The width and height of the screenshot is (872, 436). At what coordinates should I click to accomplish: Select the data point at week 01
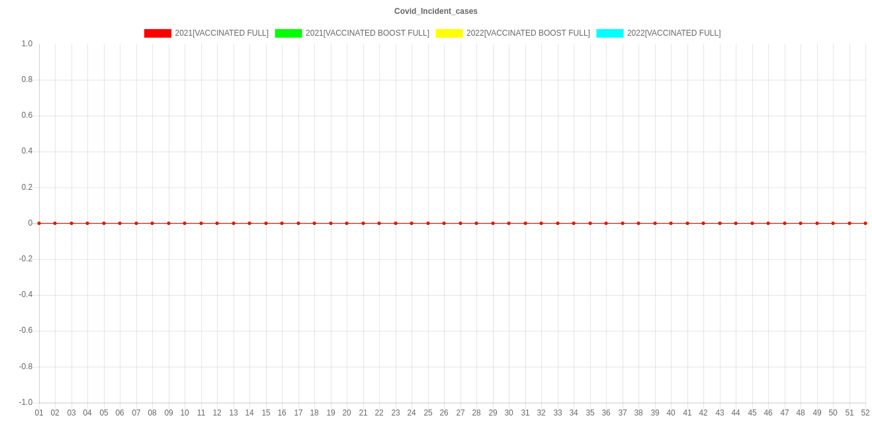(39, 223)
